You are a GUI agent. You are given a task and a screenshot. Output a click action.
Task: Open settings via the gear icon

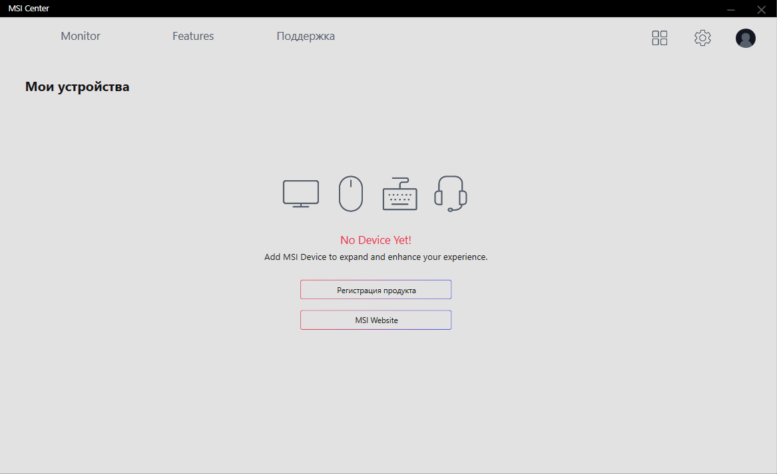(702, 38)
